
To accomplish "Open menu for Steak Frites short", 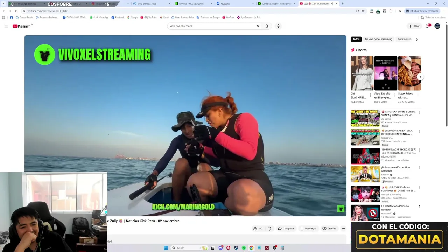I will [x=418, y=95].
